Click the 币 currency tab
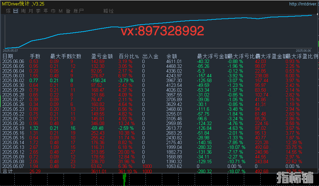The width and height of the screenshot is (319, 186). pos(53,11)
